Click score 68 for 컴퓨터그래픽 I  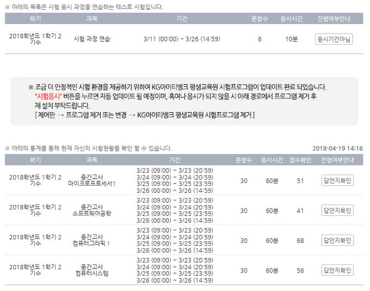pyautogui.click(x=300, y=240)
